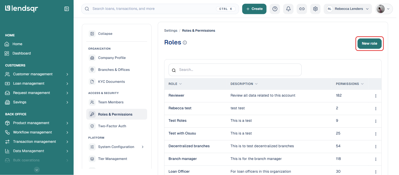Expand System Configuration submenu
This screenshot has height=175, width=399.
[142, 147]
